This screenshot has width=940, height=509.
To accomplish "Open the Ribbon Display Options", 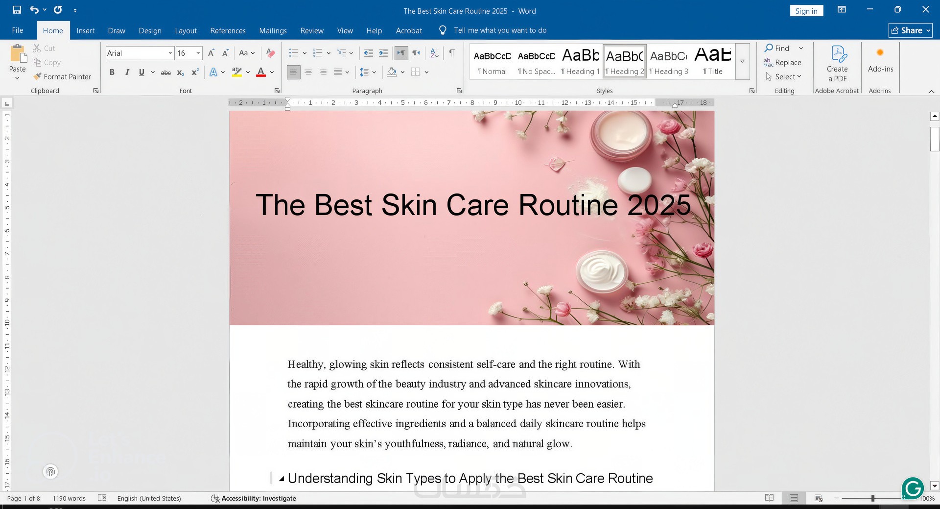I will tap(842, 10).
